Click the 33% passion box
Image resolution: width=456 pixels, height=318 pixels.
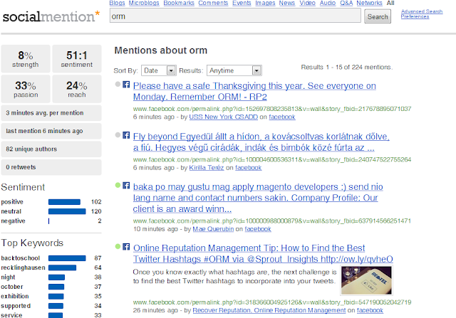click(26, 89)
